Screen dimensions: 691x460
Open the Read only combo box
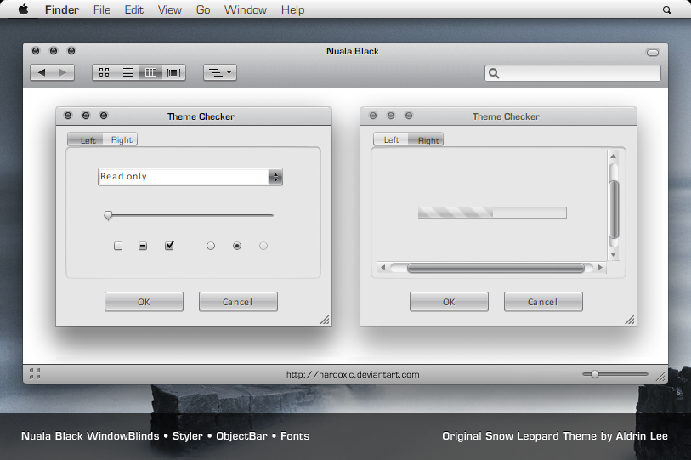pyautogui.click(x=190, y=176)
